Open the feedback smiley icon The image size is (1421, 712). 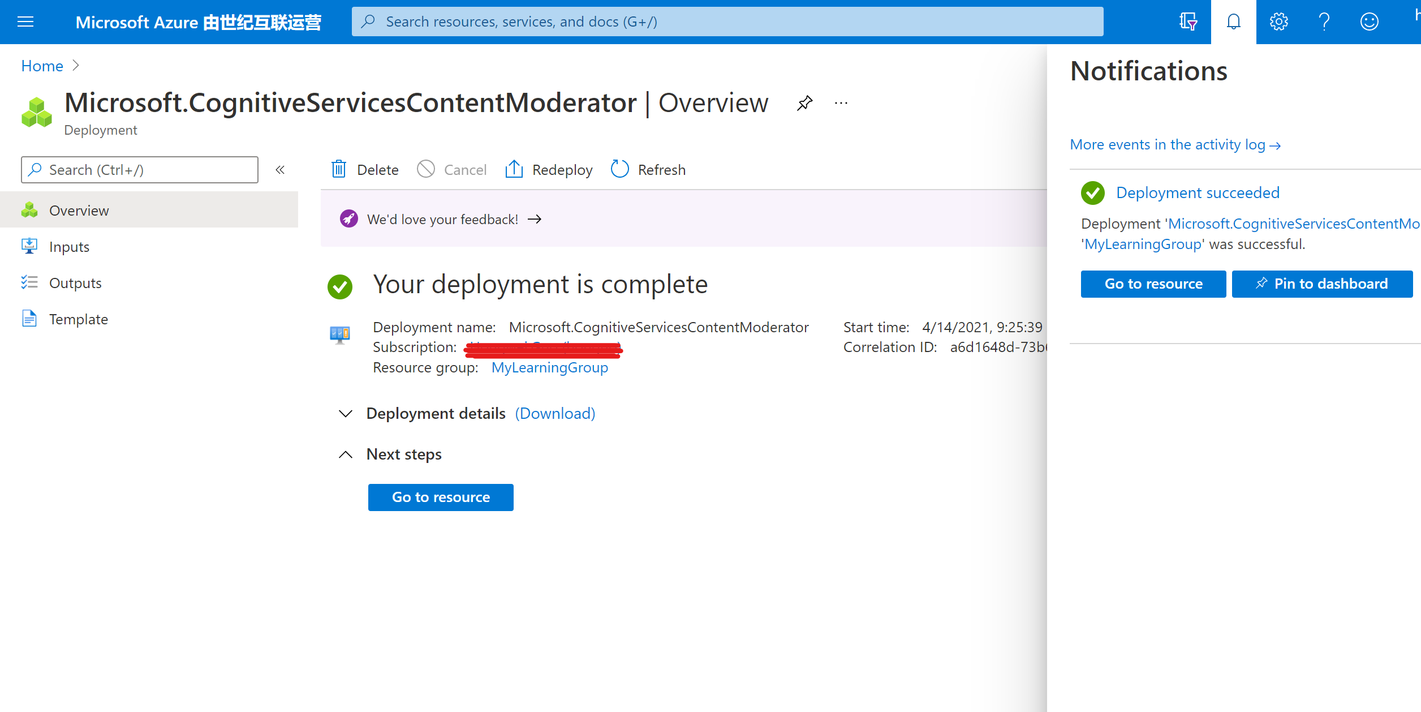coord(1369,22)
